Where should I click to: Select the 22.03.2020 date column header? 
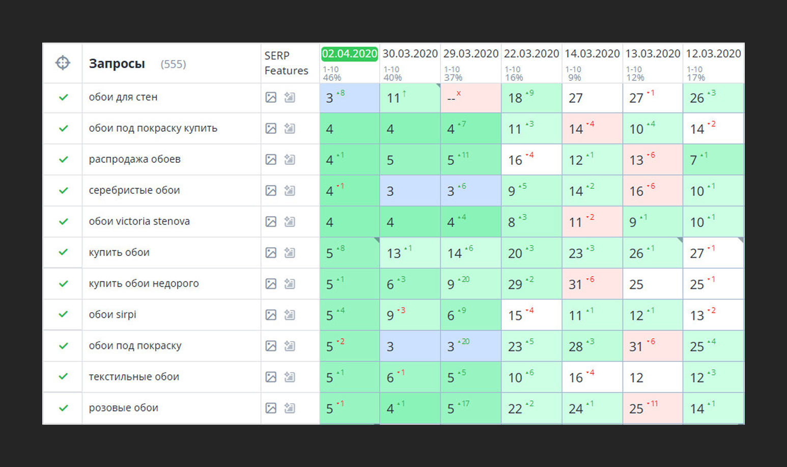531,53
